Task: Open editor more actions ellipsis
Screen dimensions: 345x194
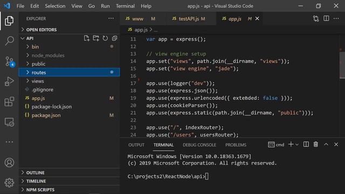Action: point(336,18)
